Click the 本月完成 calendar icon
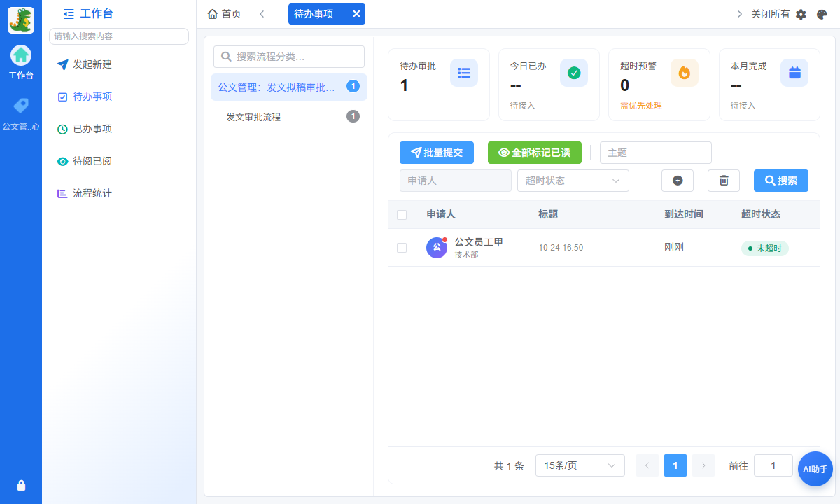 pos(794,73)
